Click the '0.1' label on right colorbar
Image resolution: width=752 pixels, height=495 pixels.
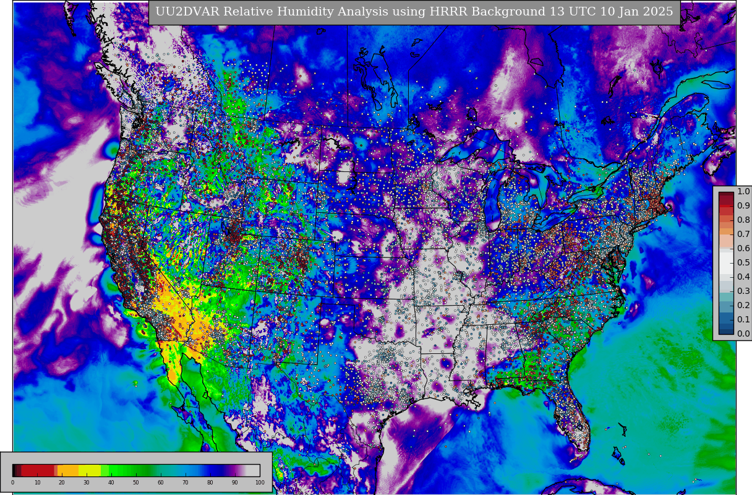(743, 320)
